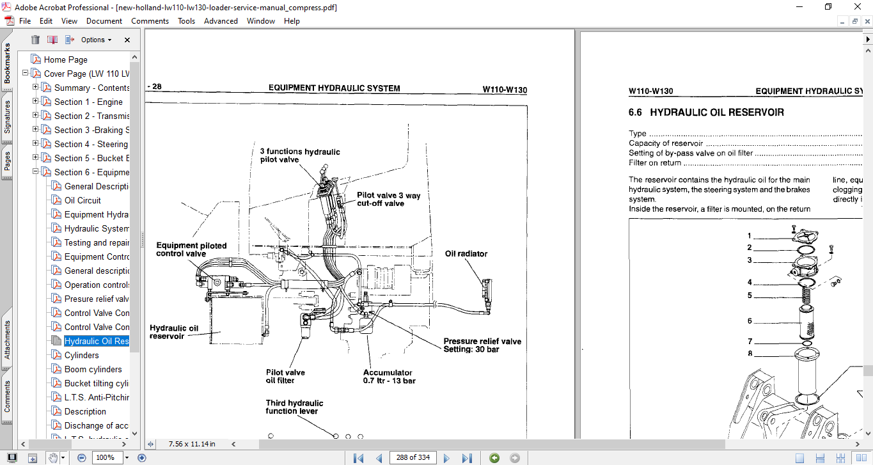Click the zoom in plus button

point(142,457)
